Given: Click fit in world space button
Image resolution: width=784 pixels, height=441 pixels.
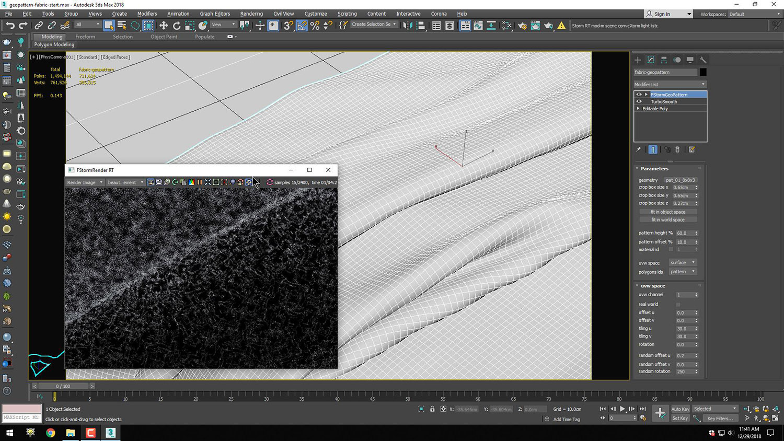Looking at the screenshot, I should [x=668, y=219].
